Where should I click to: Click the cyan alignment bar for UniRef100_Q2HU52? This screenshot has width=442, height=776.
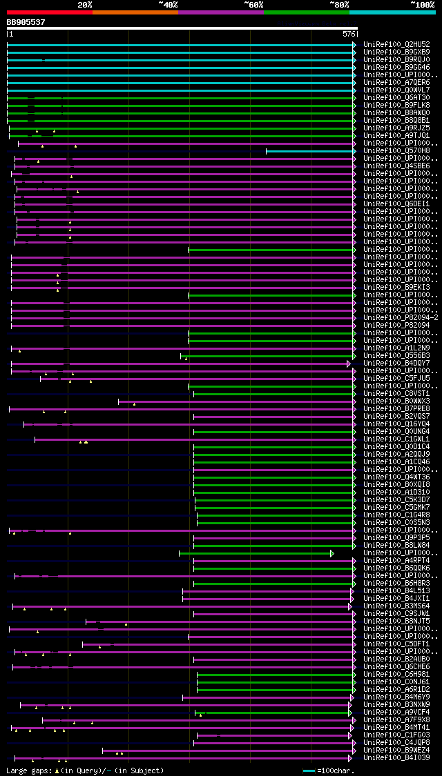pyautogui.click(x=181, y=45)
